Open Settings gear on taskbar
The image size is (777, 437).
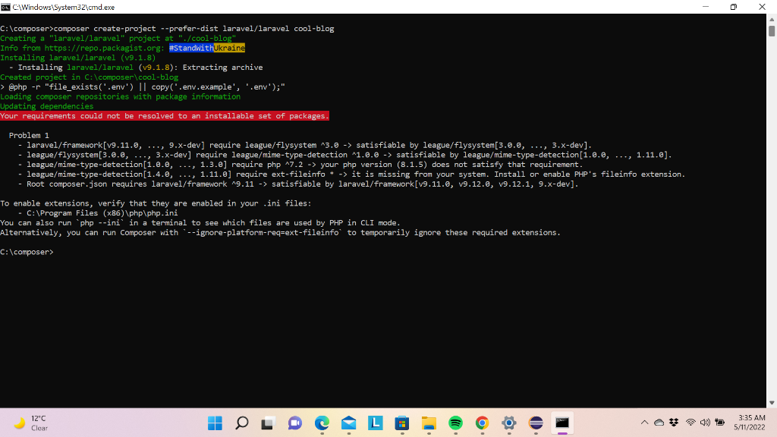pyautogui.click(x=509, y=423)
